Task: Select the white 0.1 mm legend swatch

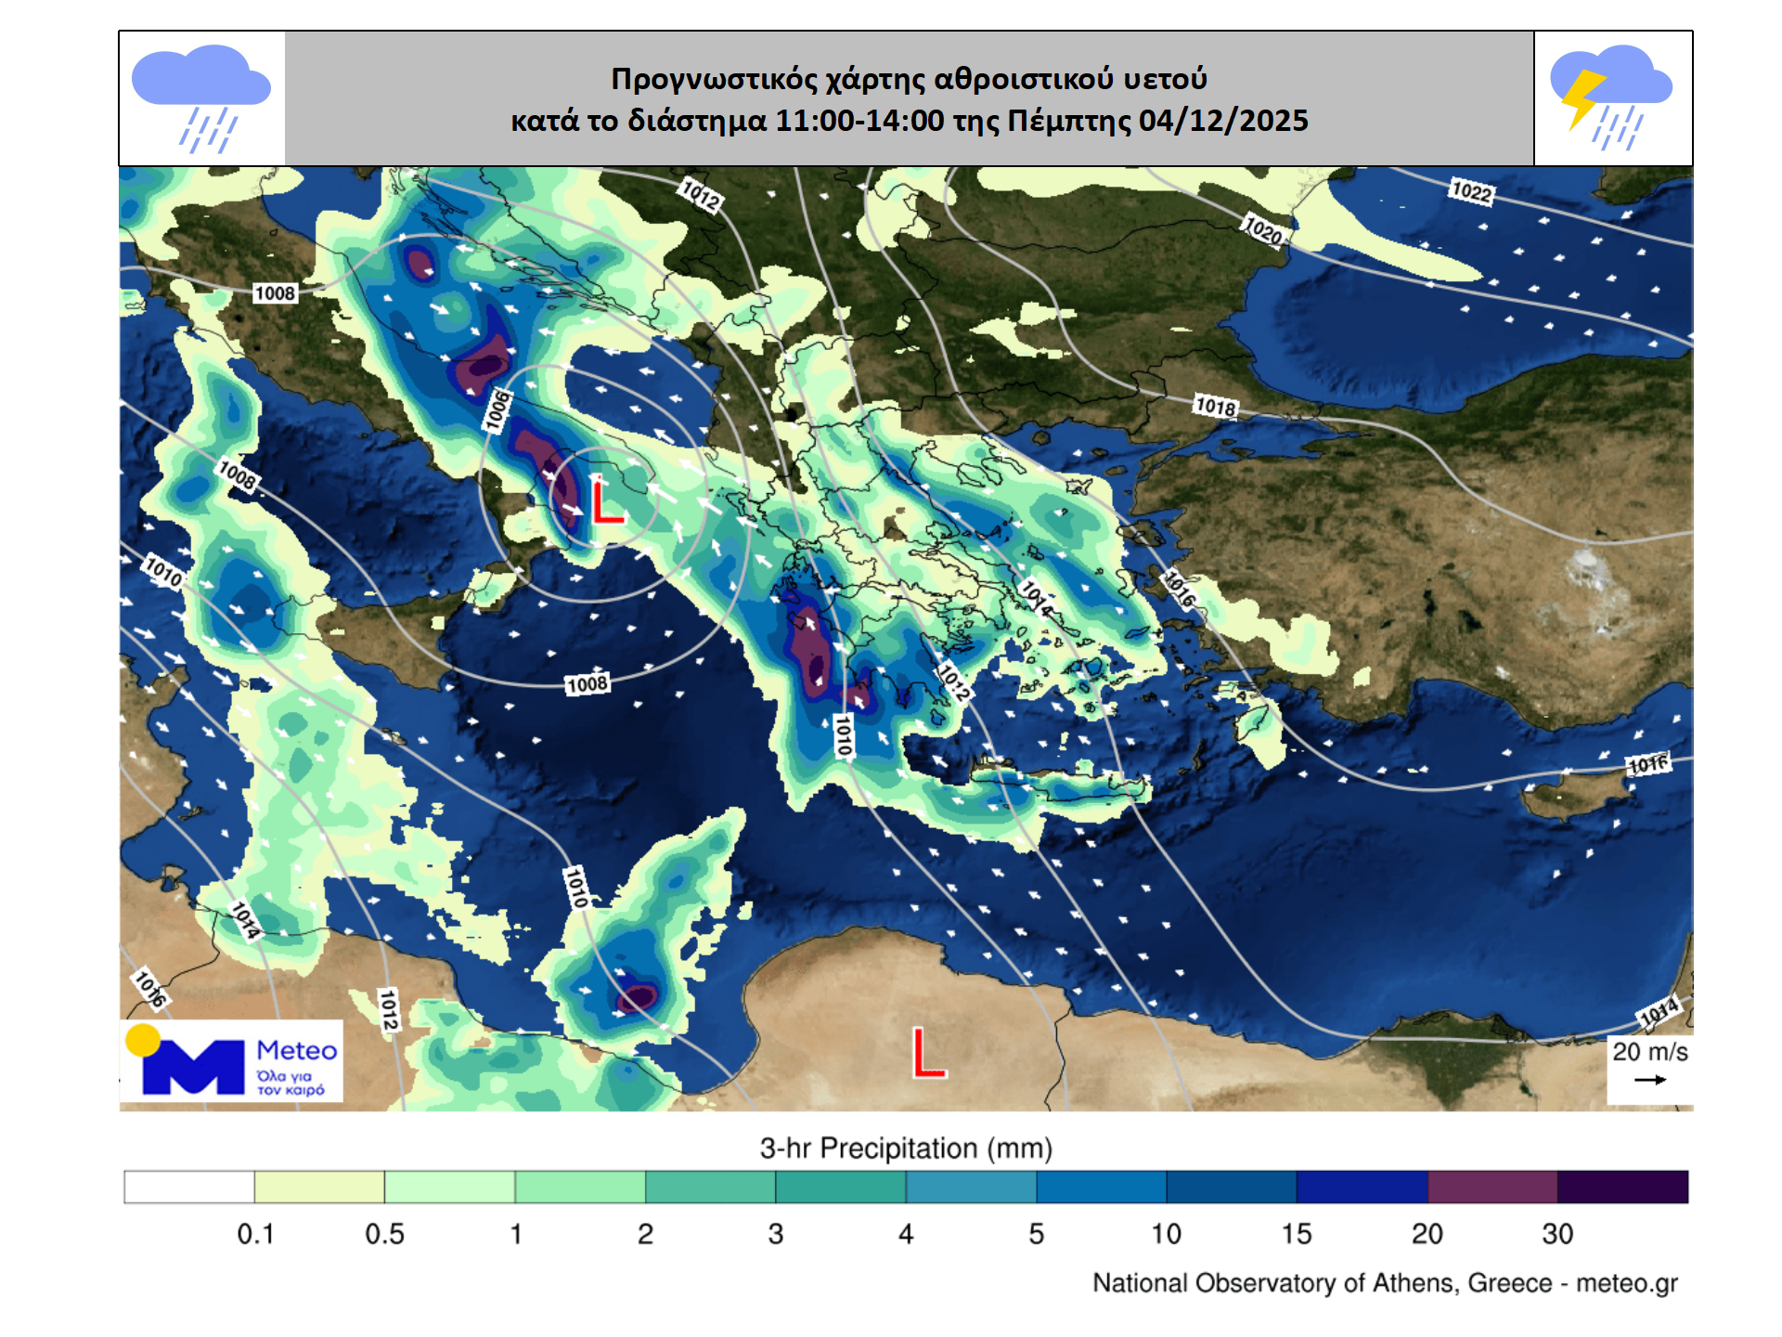Action: tap(189, 1188)
